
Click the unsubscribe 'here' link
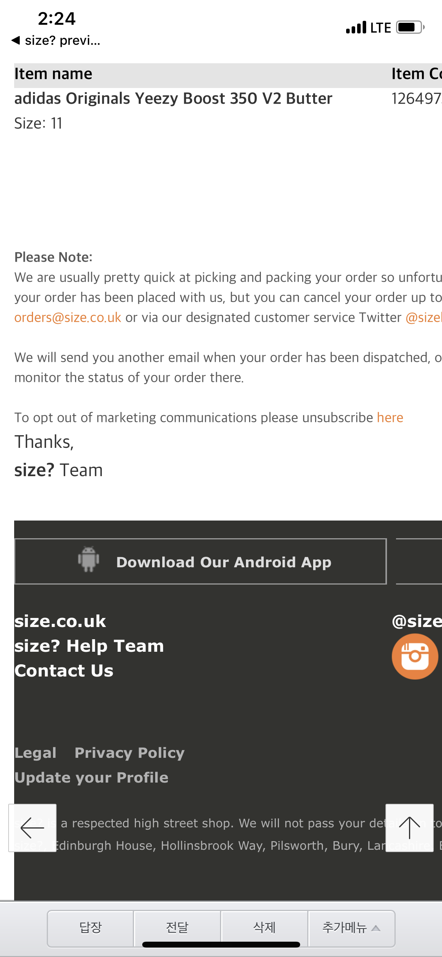pyautogui.click(x=390, y=418)
